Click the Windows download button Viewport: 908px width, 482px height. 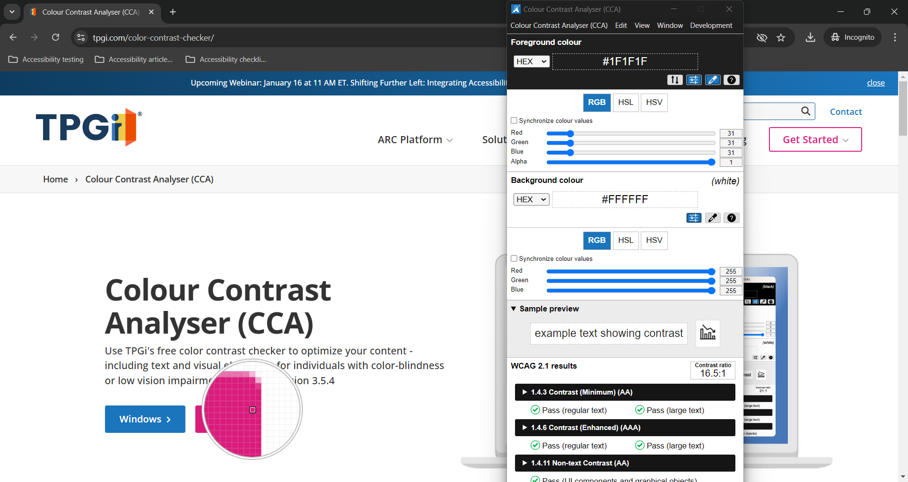coord(145,419)
